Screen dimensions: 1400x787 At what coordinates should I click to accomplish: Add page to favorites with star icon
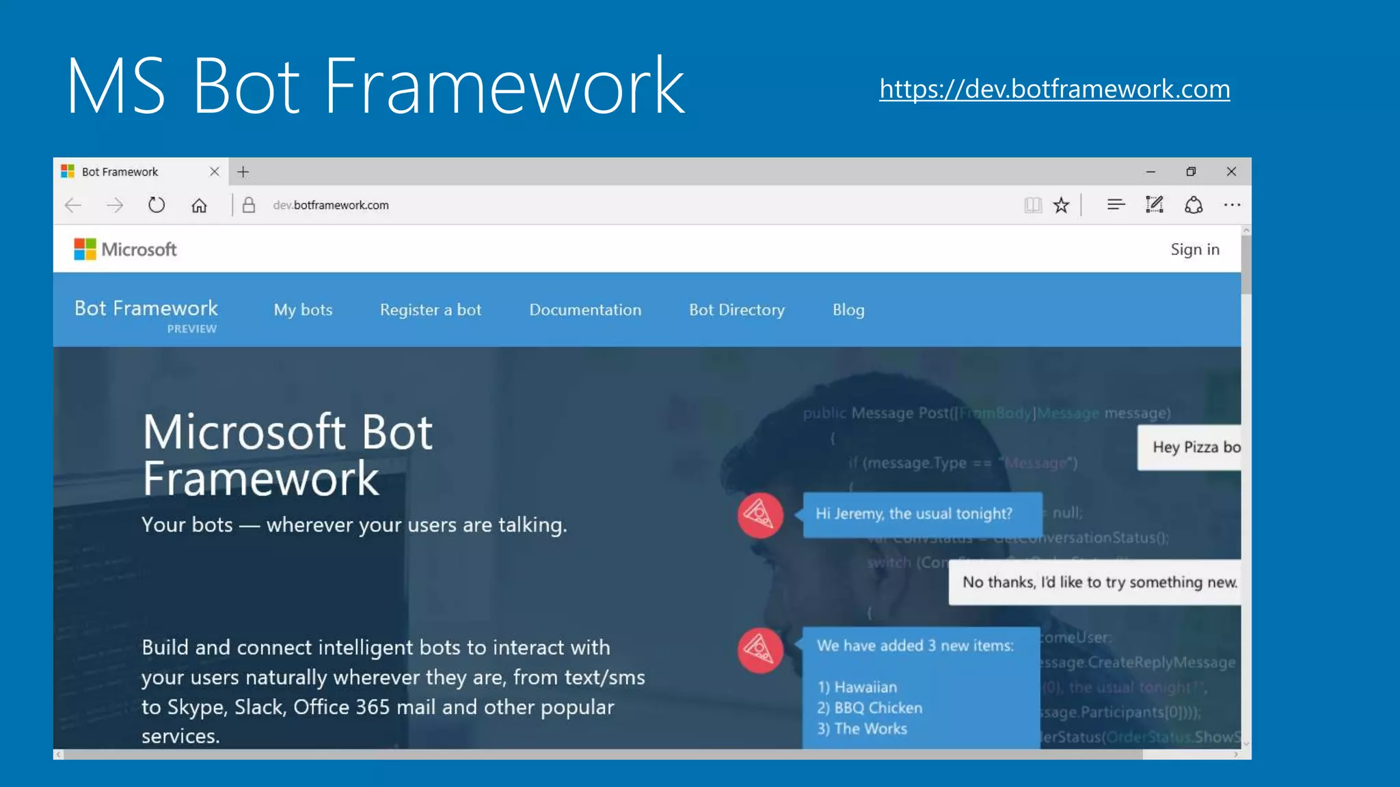1061,205
